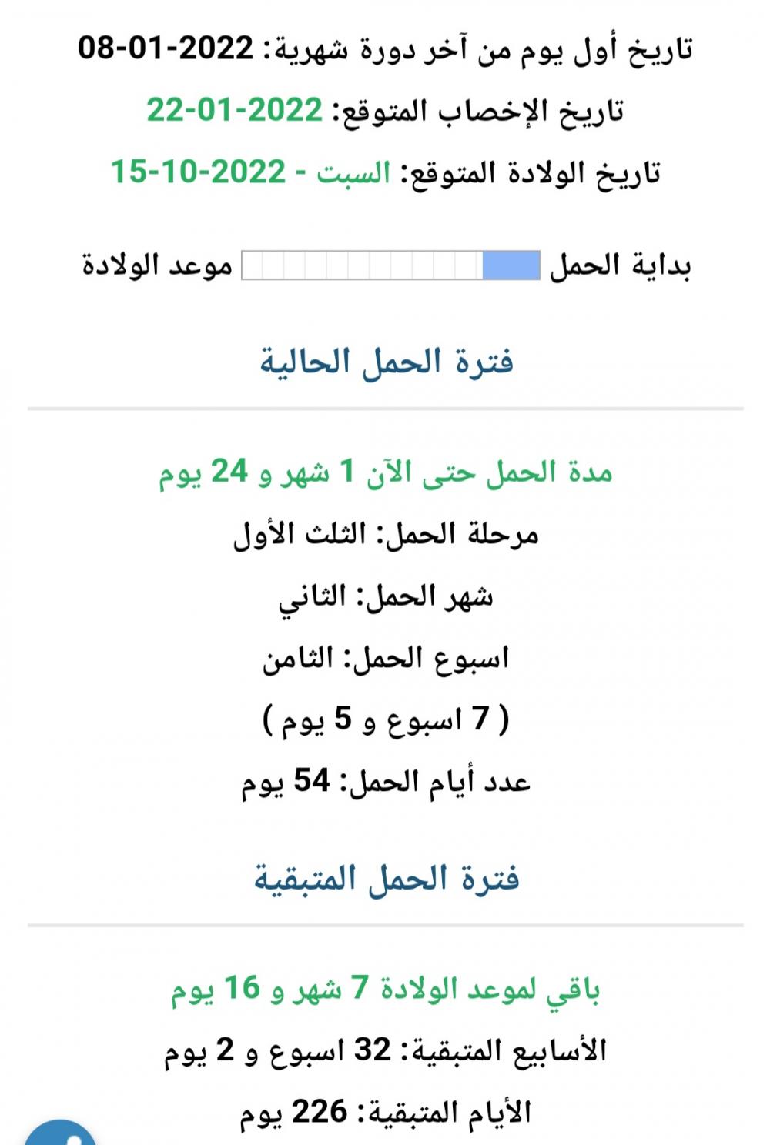Viewport: 770px width, 1145px height.
Task: Select the 'مرحلة الحمل: الثلث الأول' line
Action: 386,534
